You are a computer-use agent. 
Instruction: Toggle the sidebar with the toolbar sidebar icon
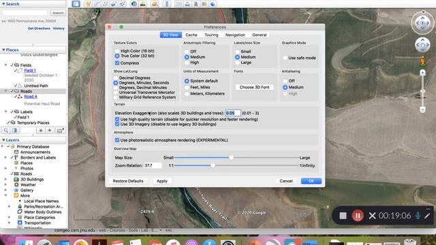[x=76, y=4]
